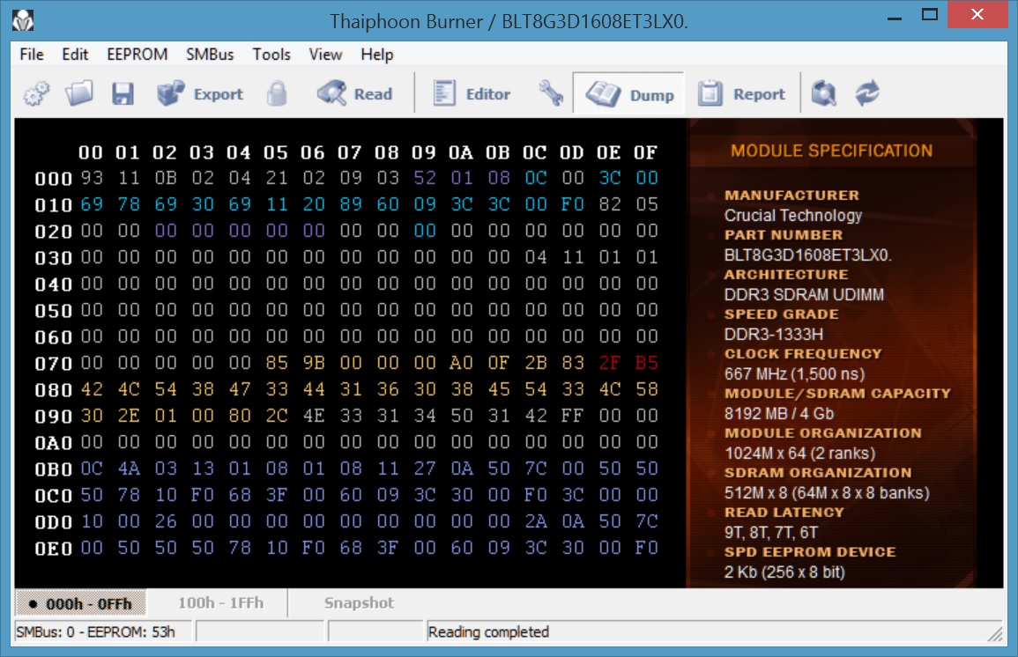
Task: Click the 0A column header
Action: 460,152
